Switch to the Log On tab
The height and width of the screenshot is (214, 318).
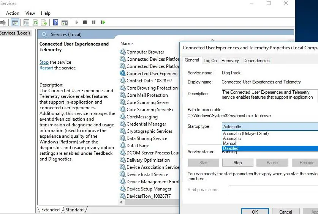[x=210, y=61]
